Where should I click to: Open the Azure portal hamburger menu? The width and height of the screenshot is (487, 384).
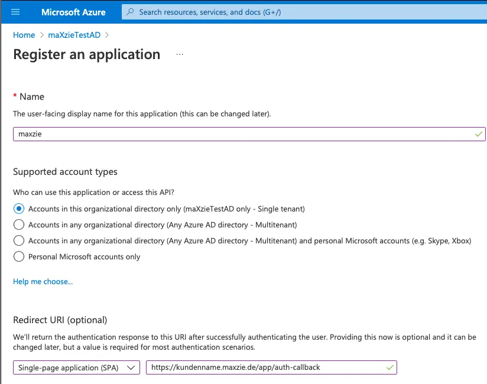pos(15,12)
